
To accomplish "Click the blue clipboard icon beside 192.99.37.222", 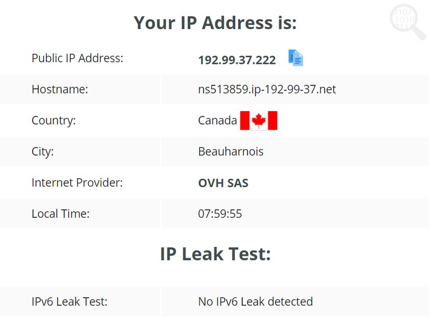I will [x=295, y=58].
